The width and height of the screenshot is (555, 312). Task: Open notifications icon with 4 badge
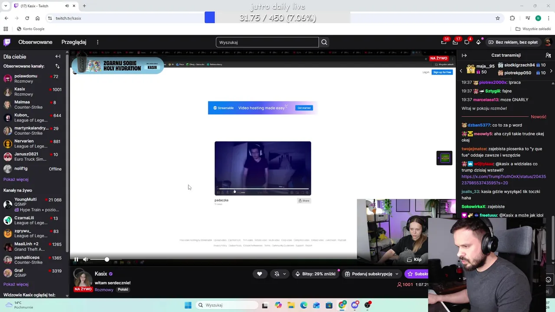coord(467,42)
